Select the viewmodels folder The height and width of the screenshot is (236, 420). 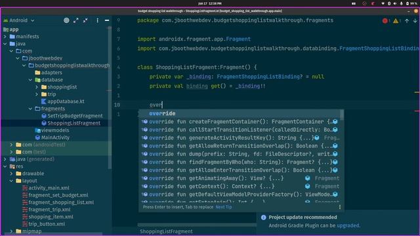[52, 130]
